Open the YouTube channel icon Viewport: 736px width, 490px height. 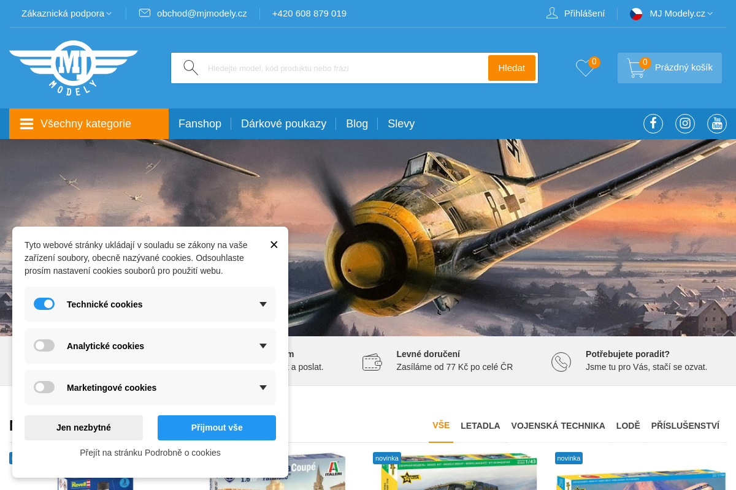(x=717, y=124)
